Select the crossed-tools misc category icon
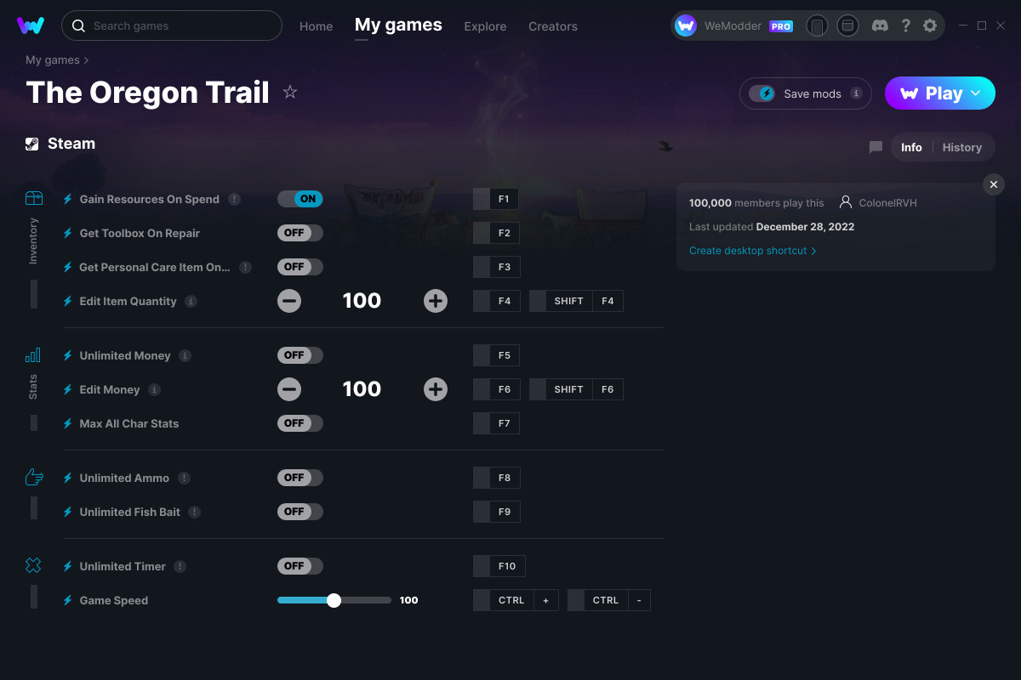This screenshot has width=1021, height=680. 33,565
